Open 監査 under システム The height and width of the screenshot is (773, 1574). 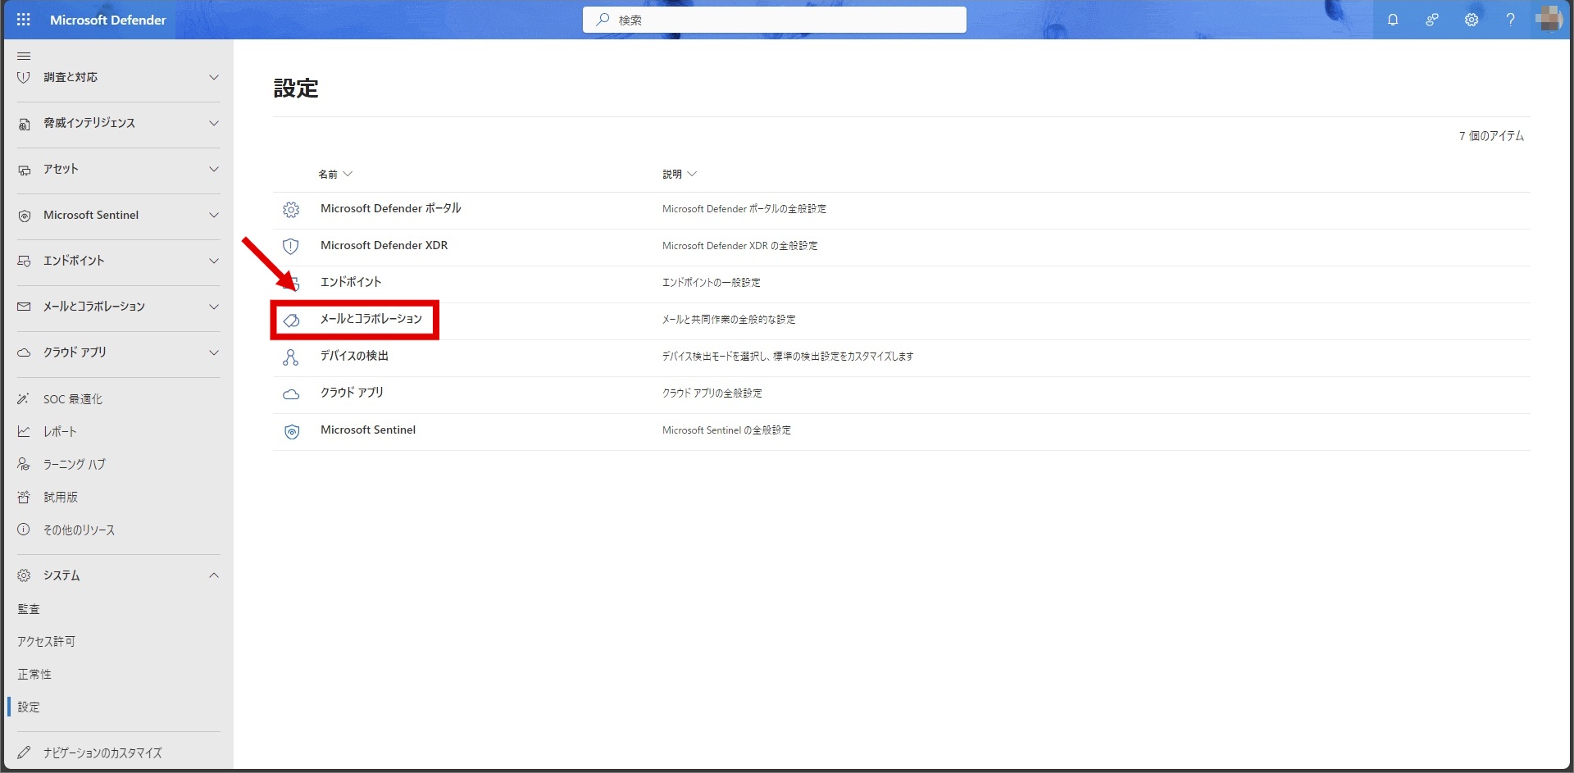pos(29,609)
